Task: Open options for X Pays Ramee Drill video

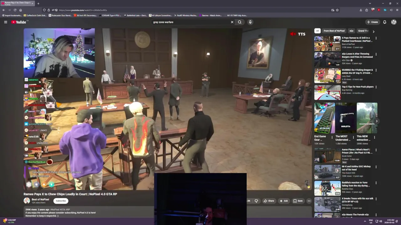Action: pyautogui.click(x=376, y=38)
